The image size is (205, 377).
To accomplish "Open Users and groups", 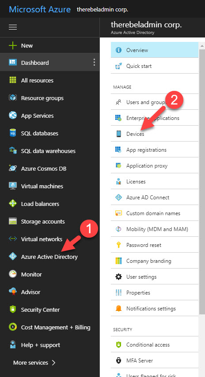I will click(x=155, y=102).
